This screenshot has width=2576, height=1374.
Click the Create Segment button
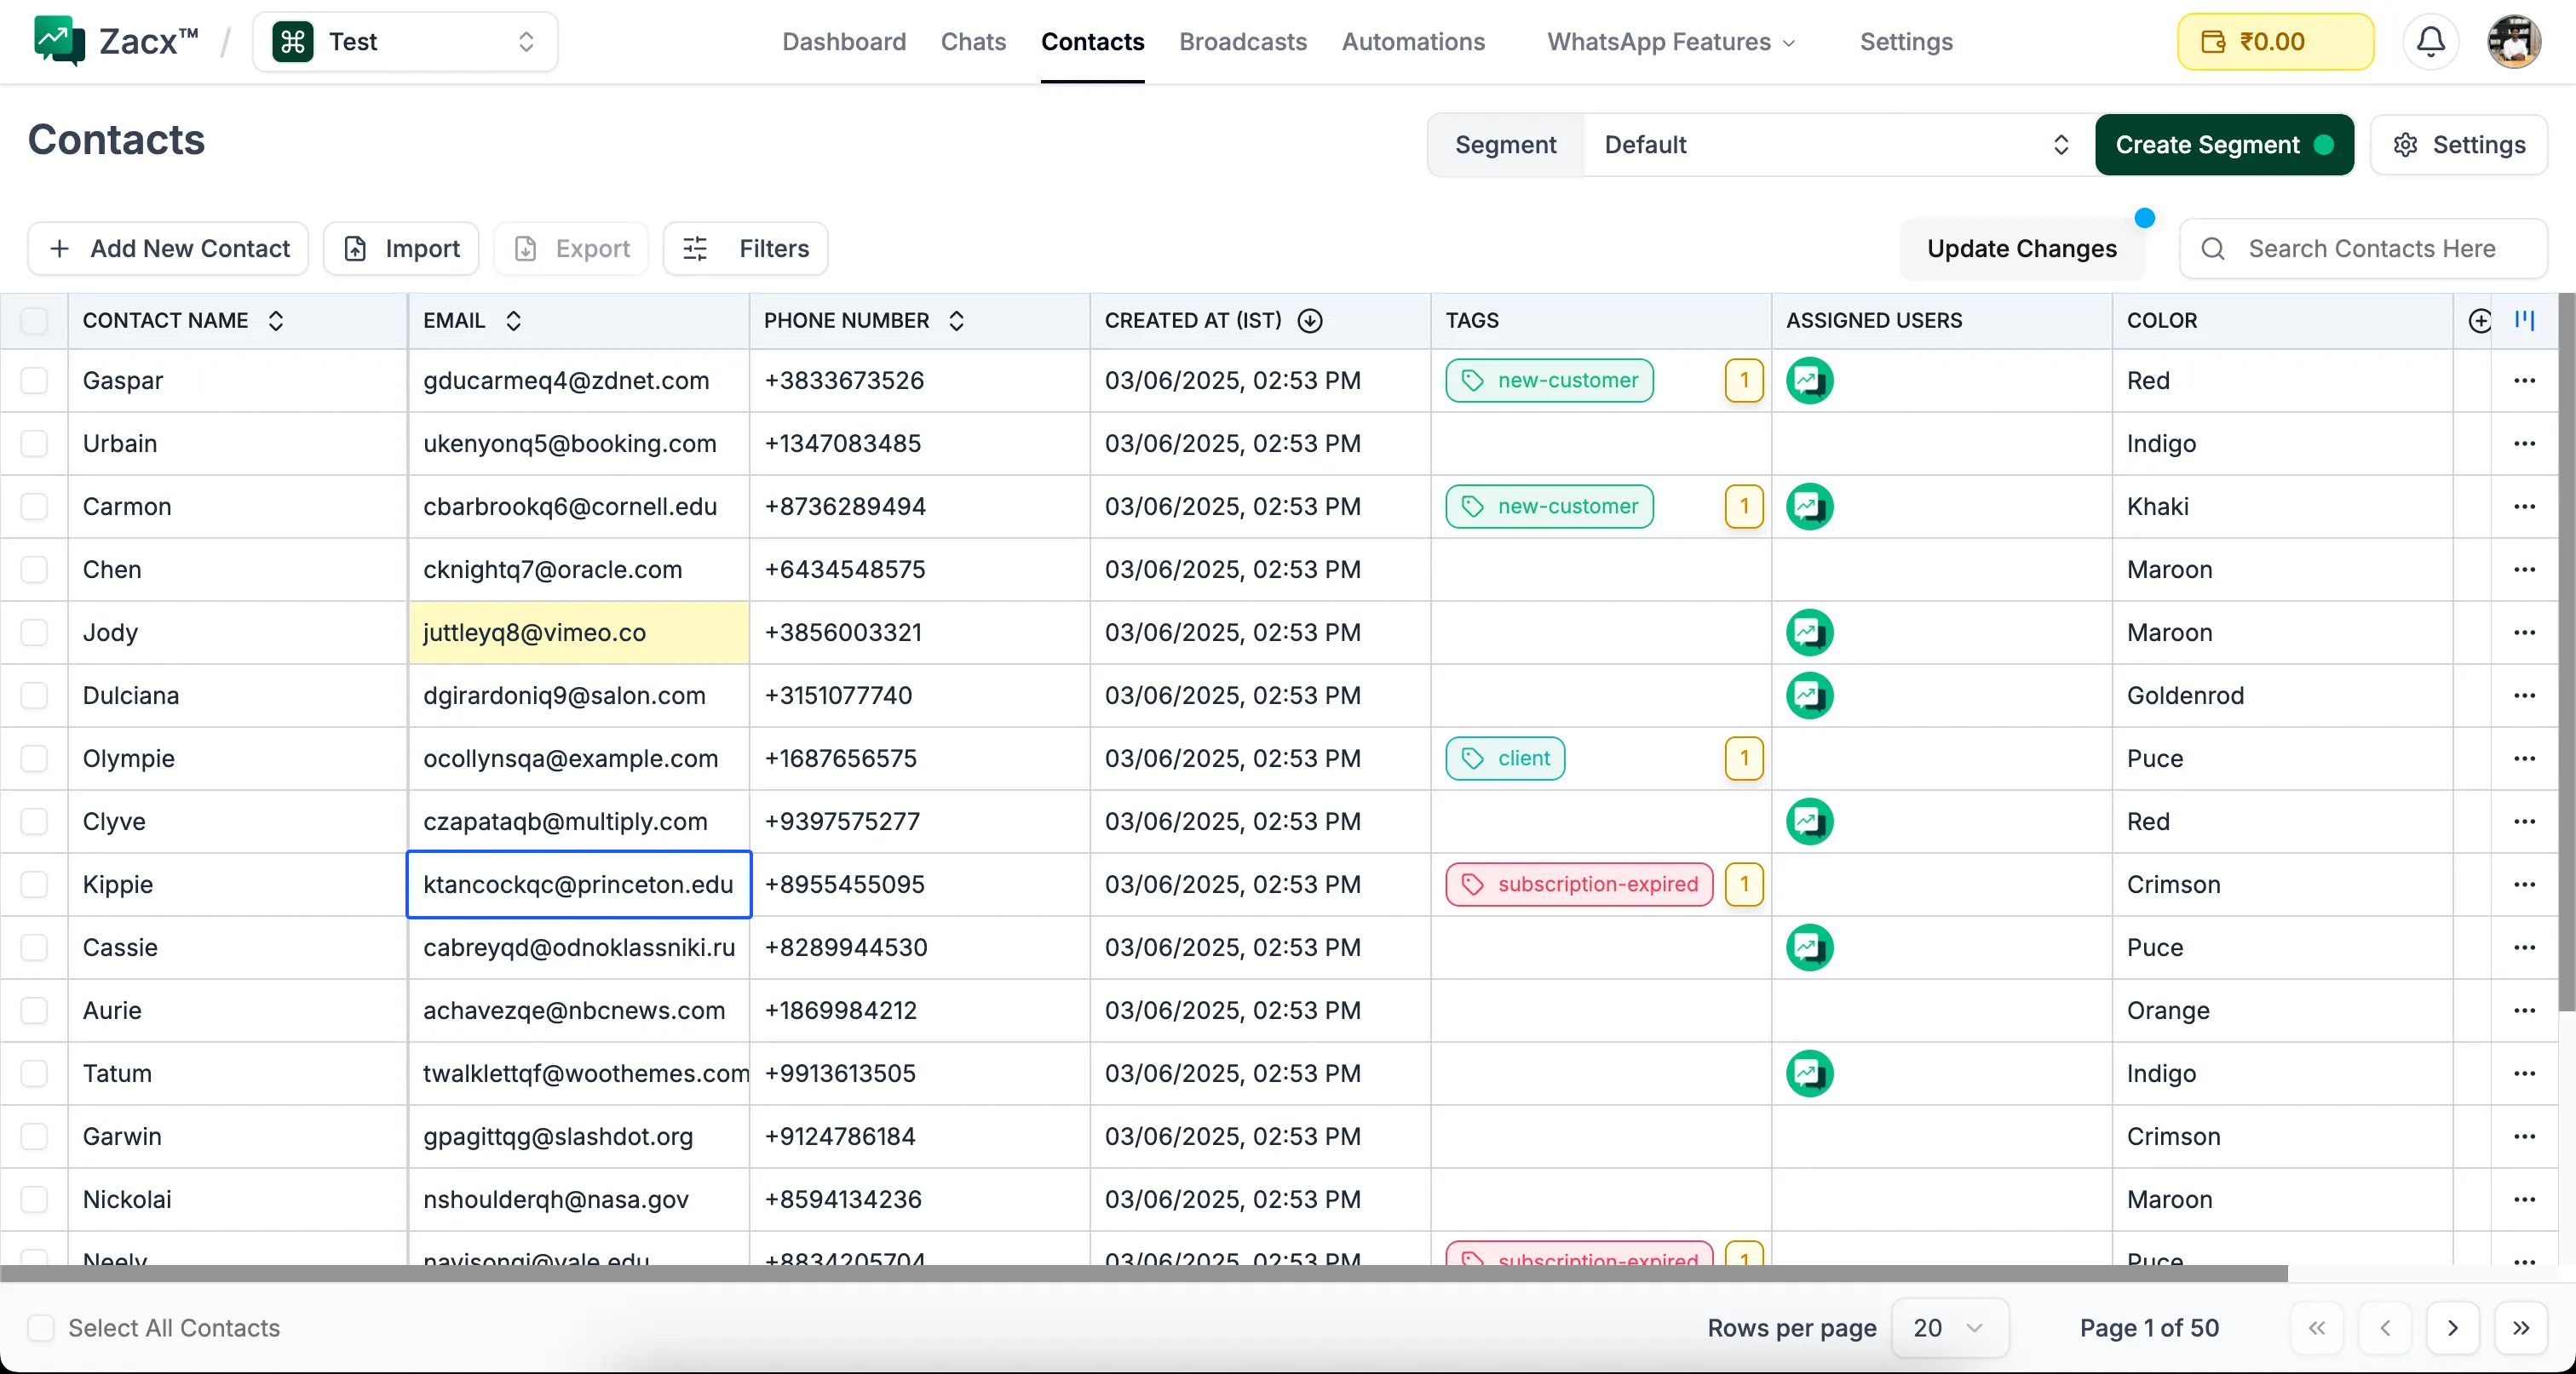tap(2224, 145)
